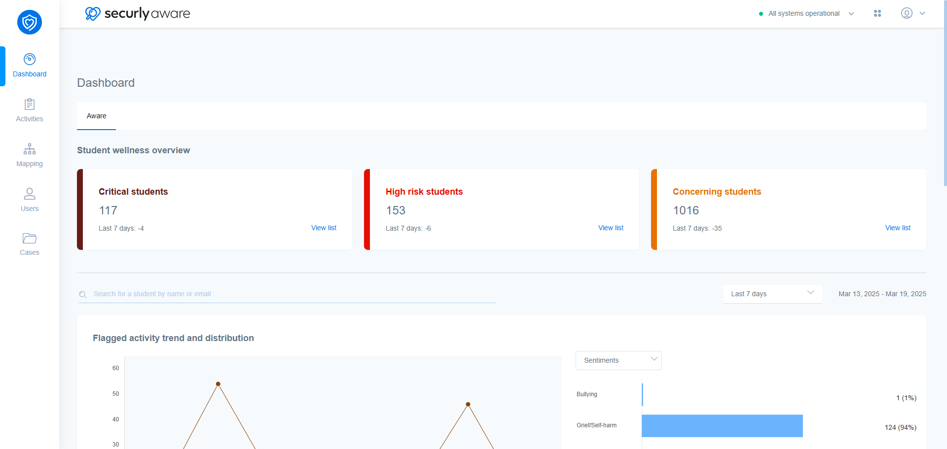Open the Sentiments dropdown
The width and height of the screenshot is (947, 449).
point(619,360)
